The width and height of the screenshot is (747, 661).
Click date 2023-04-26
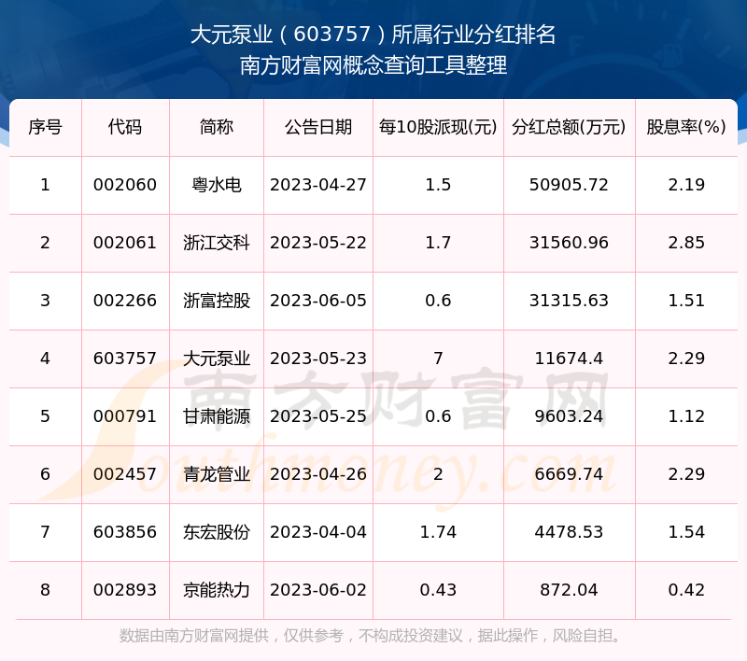318,474
